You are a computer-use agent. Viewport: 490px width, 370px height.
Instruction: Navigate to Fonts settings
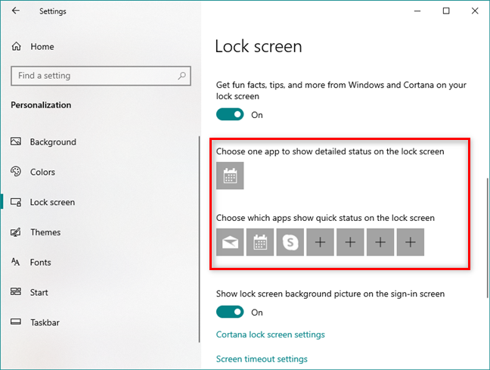coord(41,263)
